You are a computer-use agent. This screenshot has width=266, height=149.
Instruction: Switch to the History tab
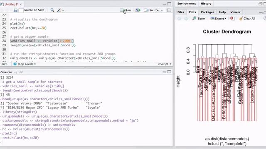pyautogui.click(x=206, y=4)
